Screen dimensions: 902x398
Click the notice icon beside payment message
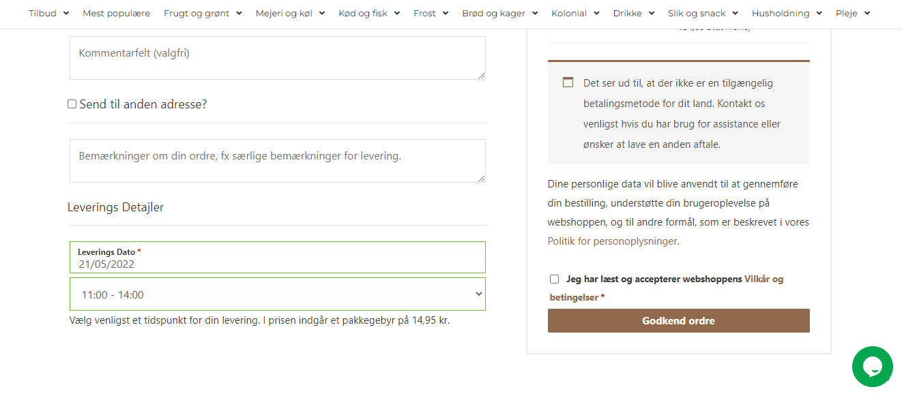[x=568, y=82]
